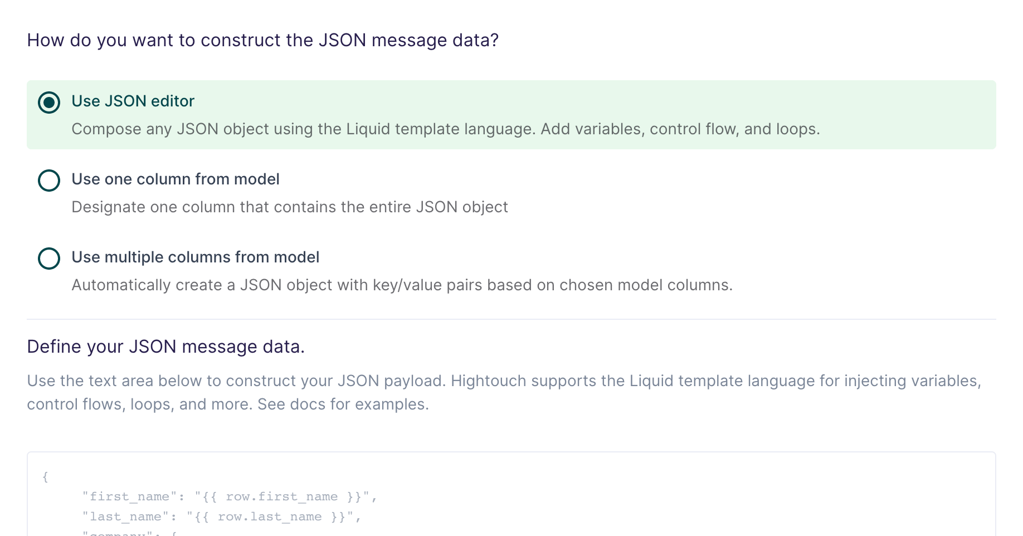Click the border of the JSON payload box
Screen dimensions: 1023x536
pyautogui.click(x=511, y=452)
